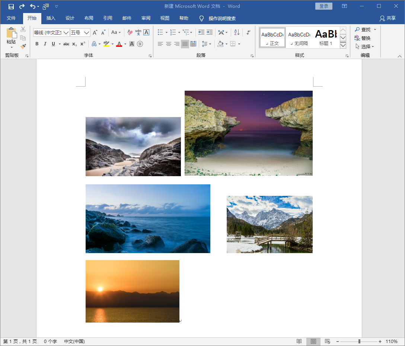Viewport: 405px width, 346px height.
Task: Switch to Read Mode view icon
Action: coord(299,341)
